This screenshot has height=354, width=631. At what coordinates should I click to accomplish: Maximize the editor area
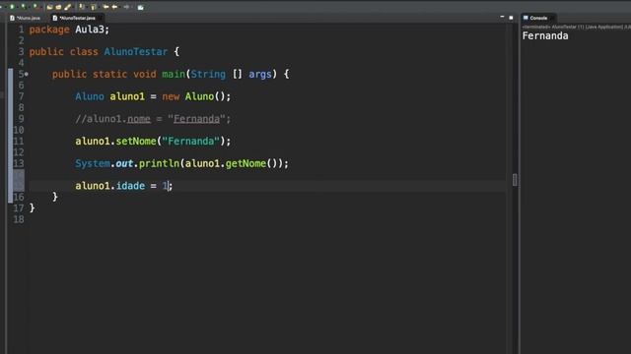[x=511, y=18]
